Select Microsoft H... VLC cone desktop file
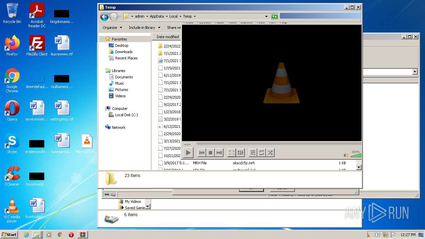Viewport: 425px width, 239px height. 86,143
